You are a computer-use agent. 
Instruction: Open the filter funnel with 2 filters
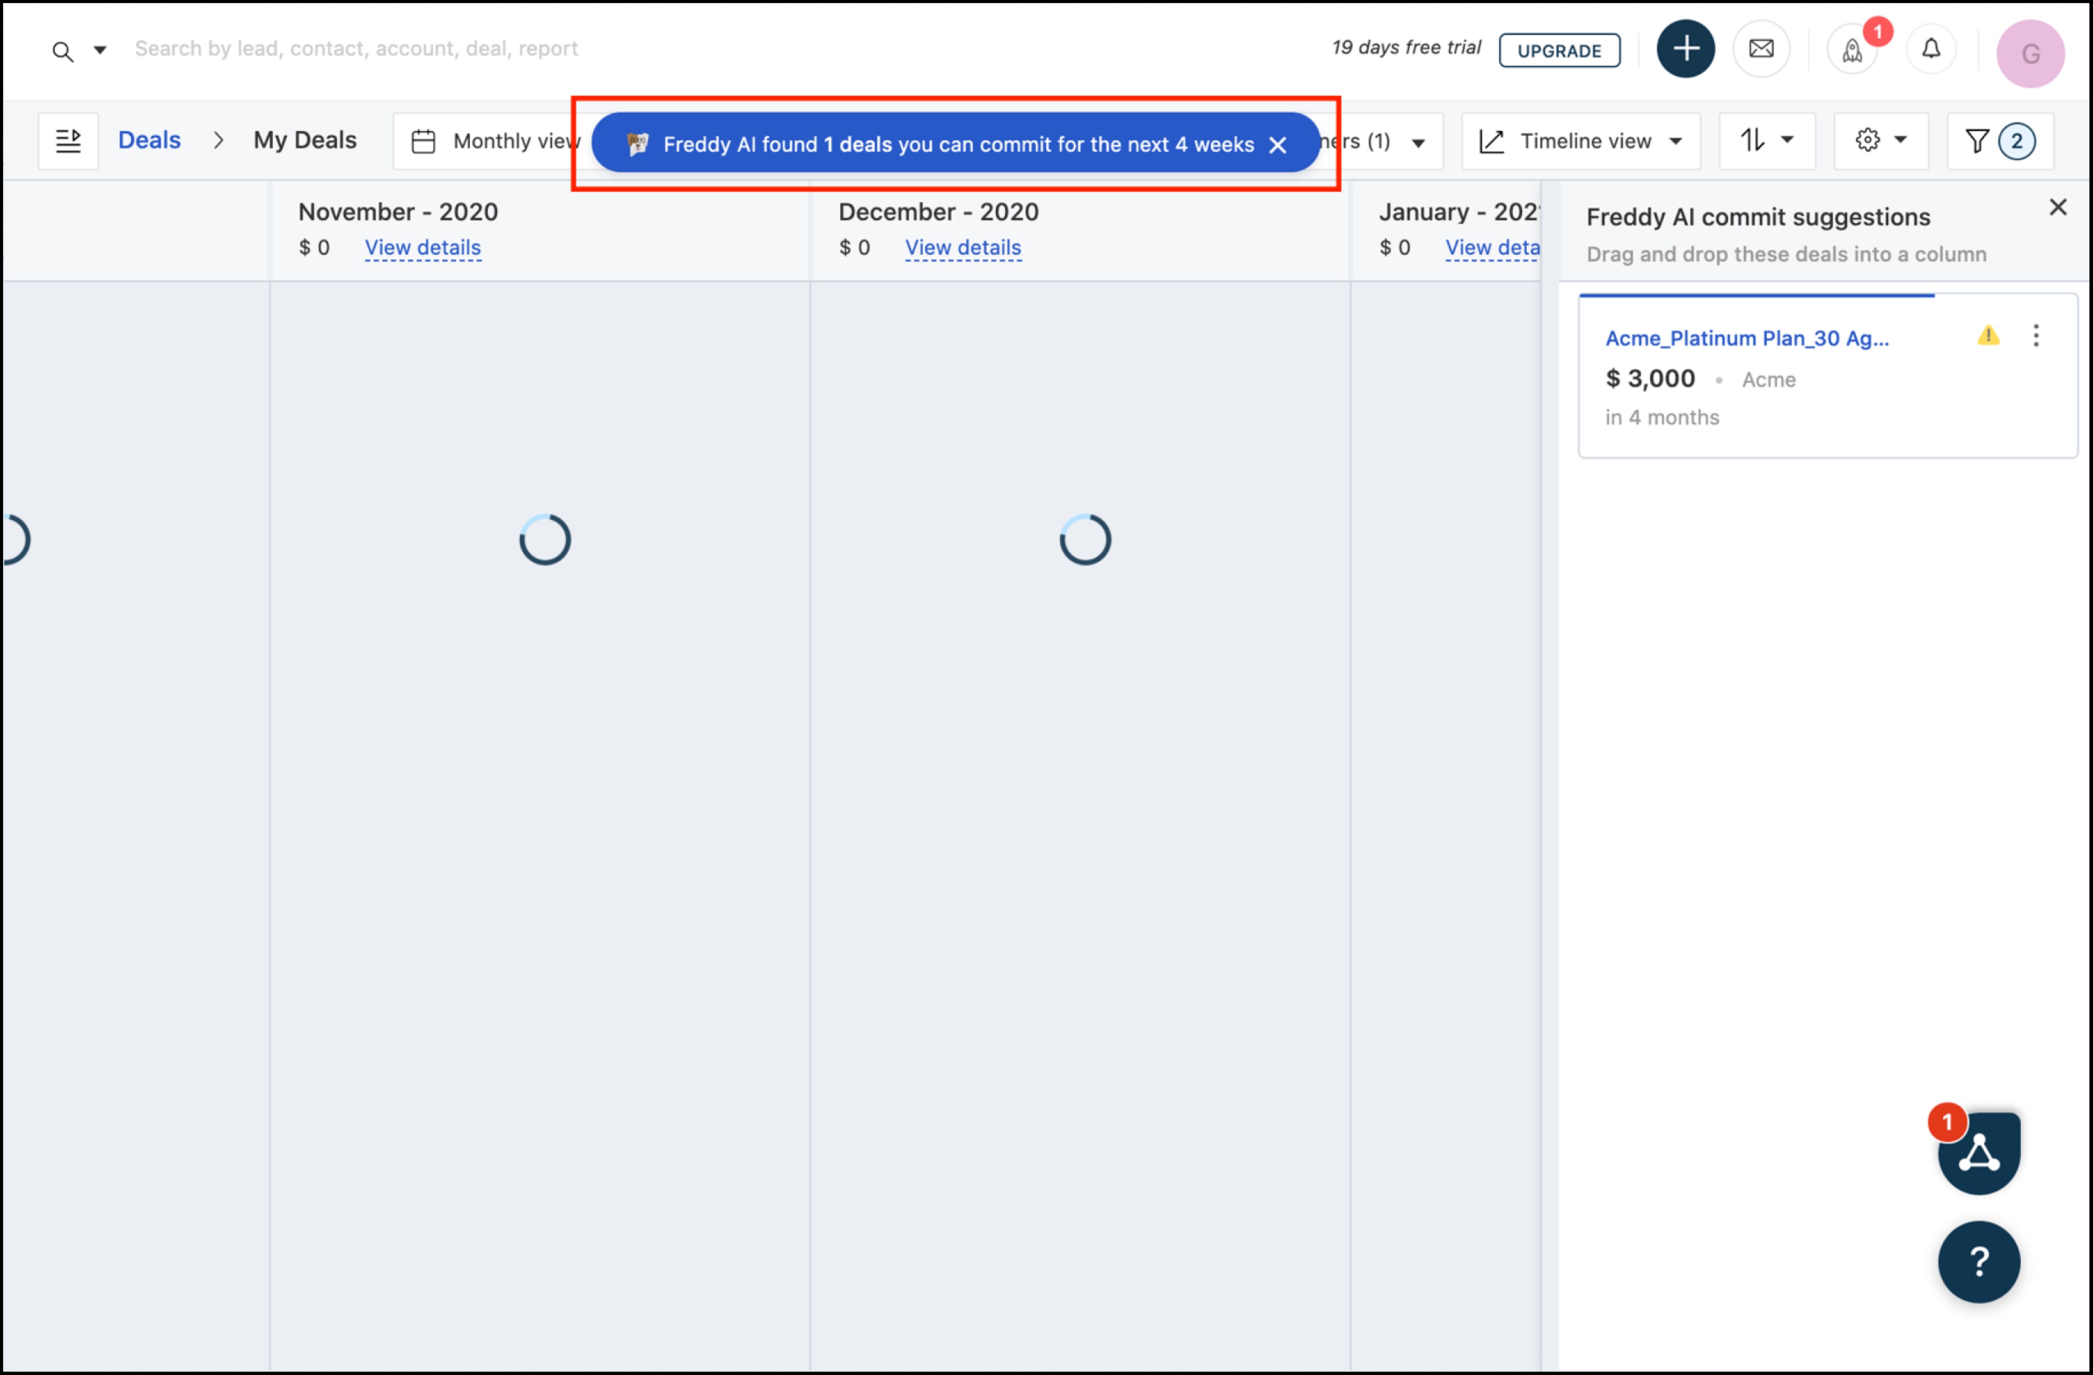point(2000,141)
